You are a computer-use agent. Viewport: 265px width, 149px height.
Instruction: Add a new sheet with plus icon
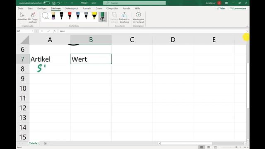click(45, 144)
